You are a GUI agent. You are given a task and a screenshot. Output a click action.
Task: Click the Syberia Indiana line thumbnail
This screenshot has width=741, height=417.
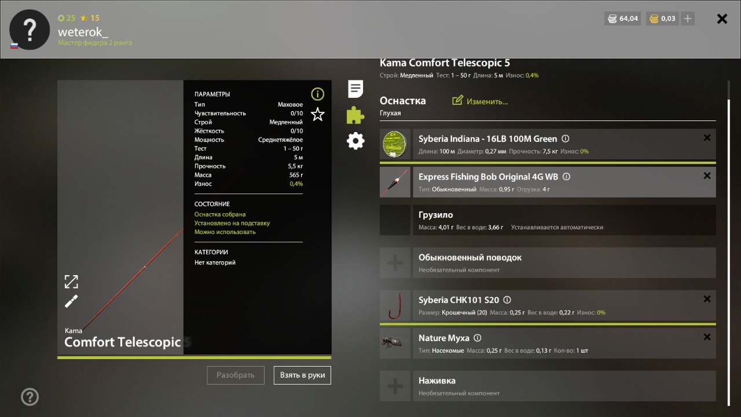(395, 144)
